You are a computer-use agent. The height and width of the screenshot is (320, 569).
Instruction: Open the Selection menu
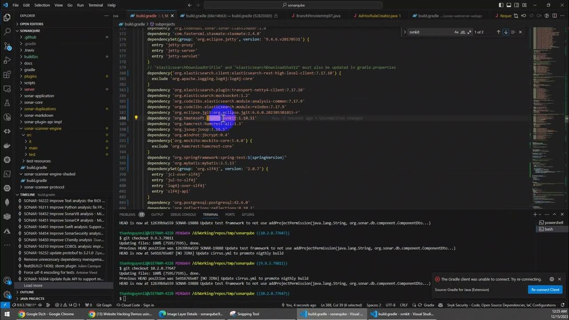tap(42, 5)
